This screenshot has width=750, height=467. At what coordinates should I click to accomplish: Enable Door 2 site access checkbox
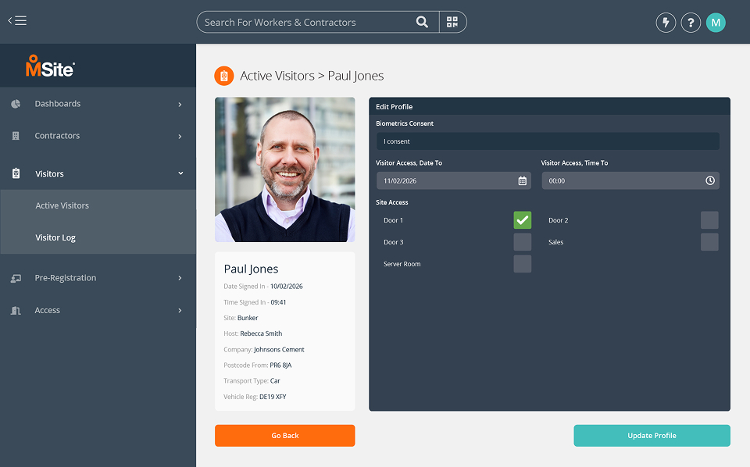(709, 220)
